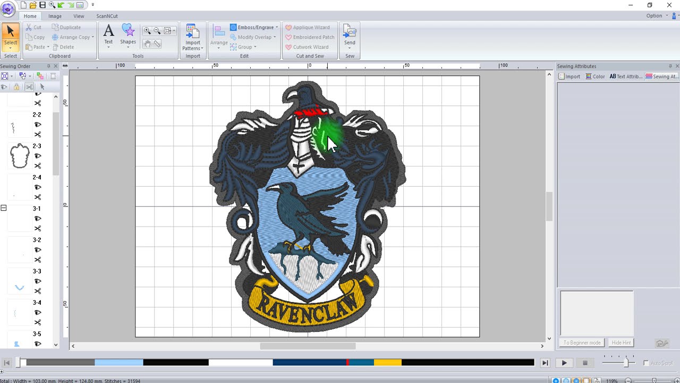Click the stitch simulation speed slider
680x383 pixels.
click(626, 363)
